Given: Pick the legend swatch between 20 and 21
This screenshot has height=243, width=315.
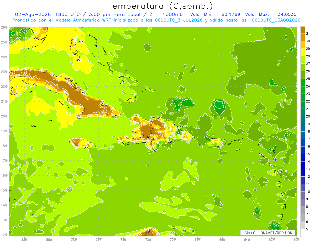Looking at the screenshot, I should coord(303,112).
